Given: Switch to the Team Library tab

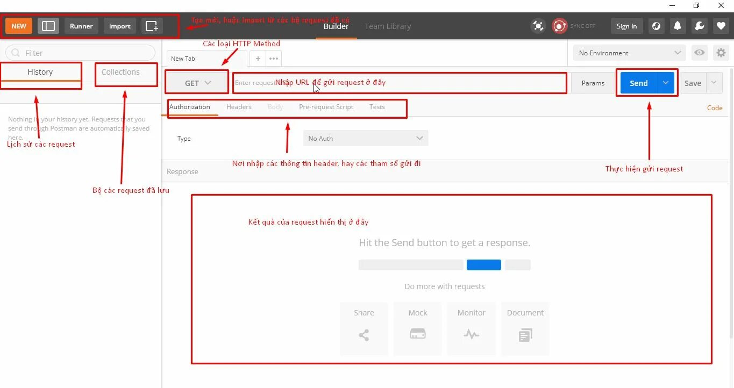Looking at the screenshot, I should tap(388, 26).
